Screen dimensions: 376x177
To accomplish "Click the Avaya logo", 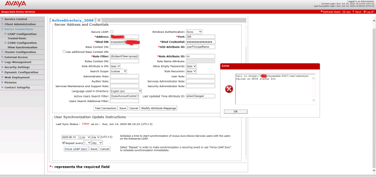I will pos(16,4).
